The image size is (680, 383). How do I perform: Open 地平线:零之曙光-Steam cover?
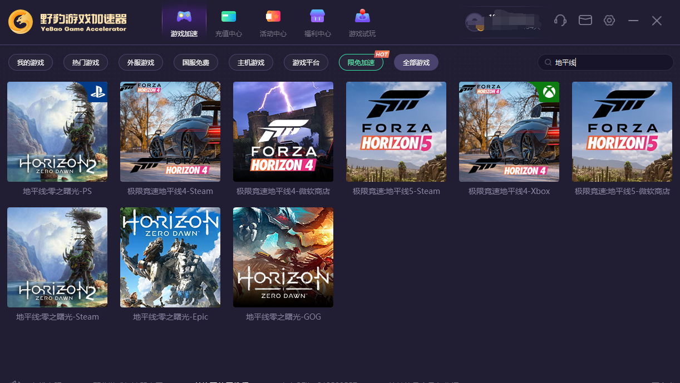click(57, 257)
